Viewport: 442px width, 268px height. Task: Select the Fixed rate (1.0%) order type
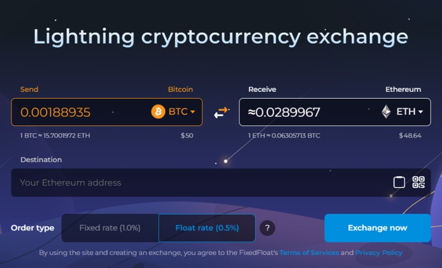[110, 228]
